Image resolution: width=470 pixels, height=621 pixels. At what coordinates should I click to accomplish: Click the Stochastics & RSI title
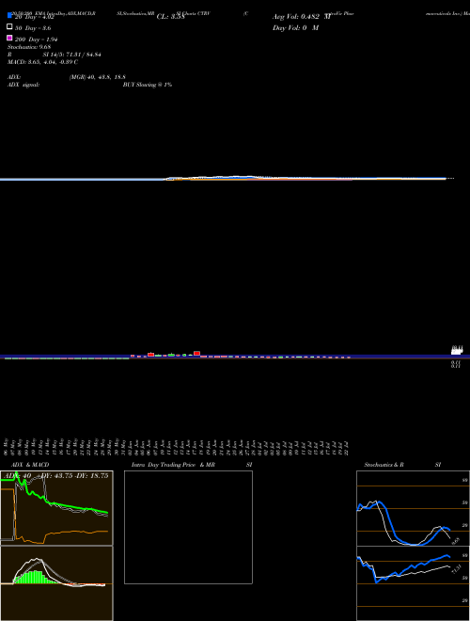click(x=402, y=465)
